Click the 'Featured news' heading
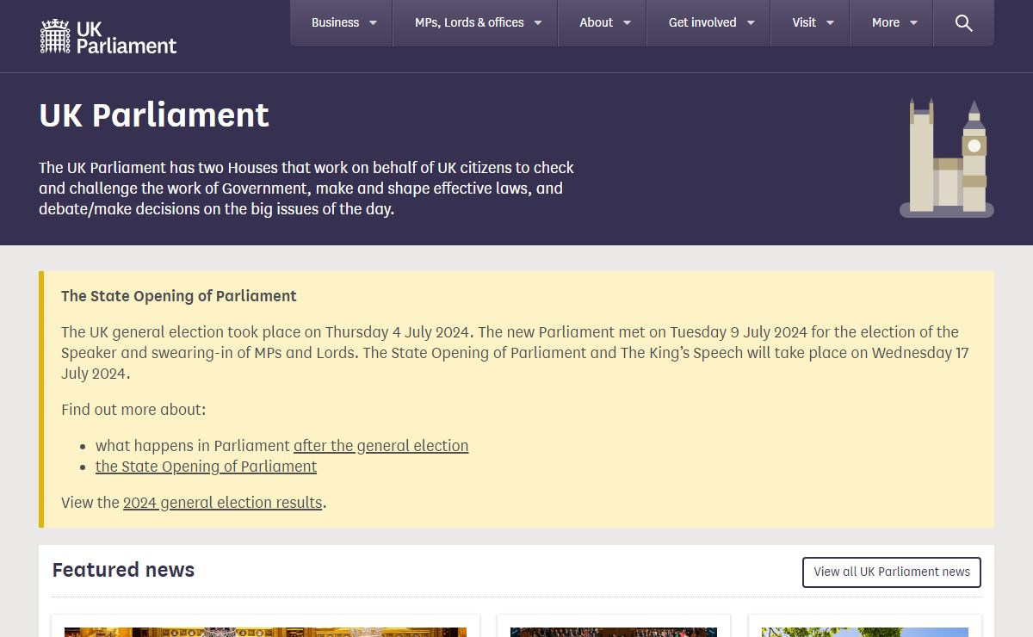 (123, 570)
